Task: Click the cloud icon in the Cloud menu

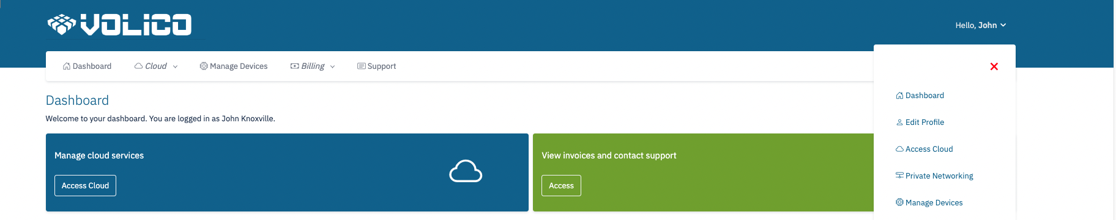Action: 139,66
